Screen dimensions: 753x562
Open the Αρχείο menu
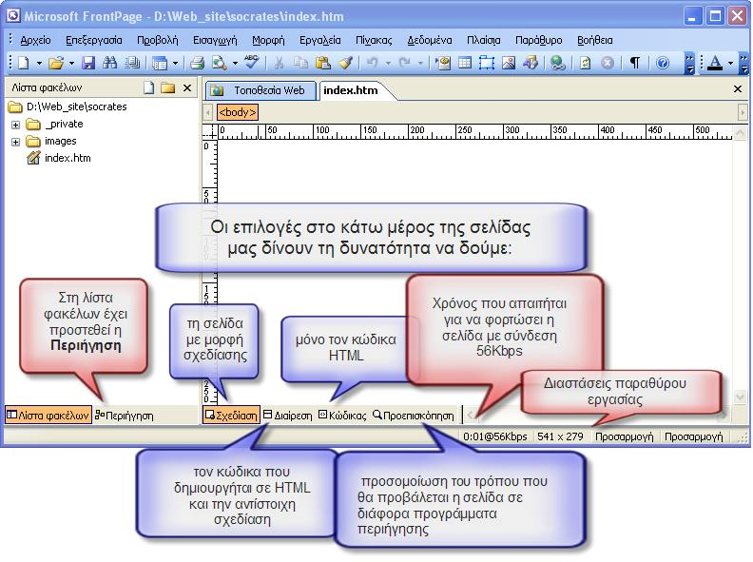(35, 40)
